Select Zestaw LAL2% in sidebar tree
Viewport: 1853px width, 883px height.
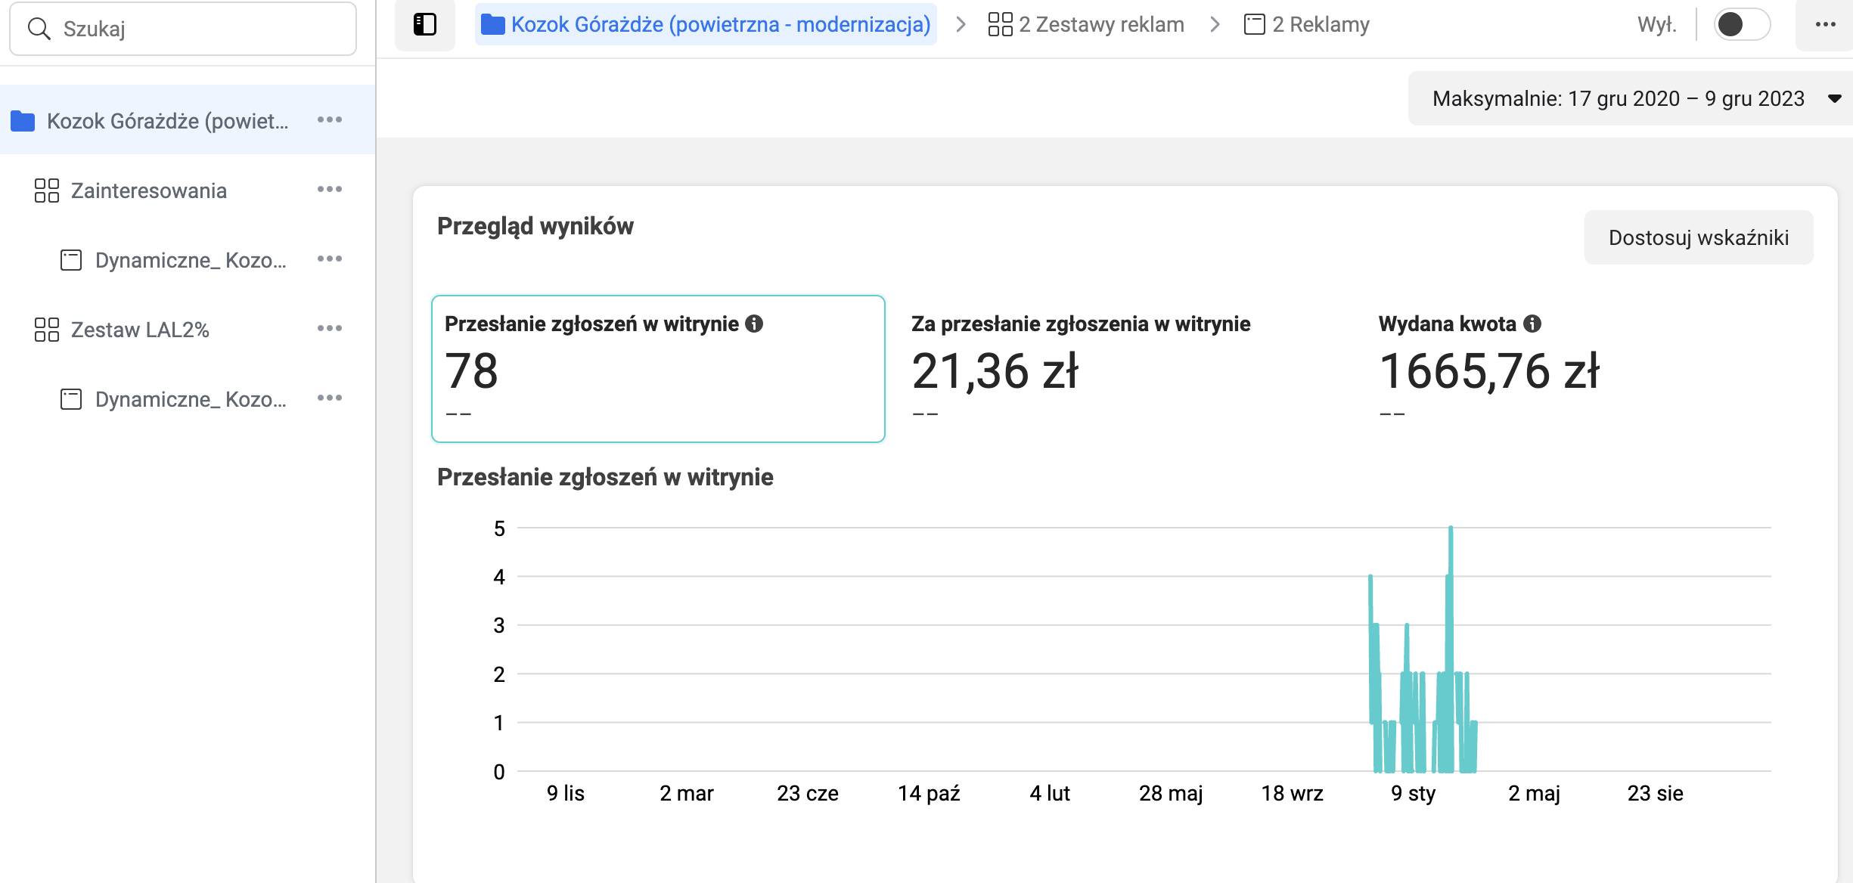[140, 330]
